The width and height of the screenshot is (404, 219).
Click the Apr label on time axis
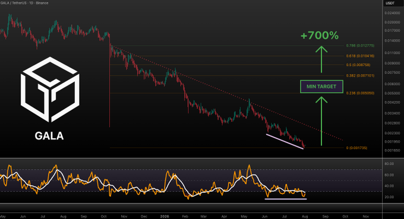pos(224,217)
